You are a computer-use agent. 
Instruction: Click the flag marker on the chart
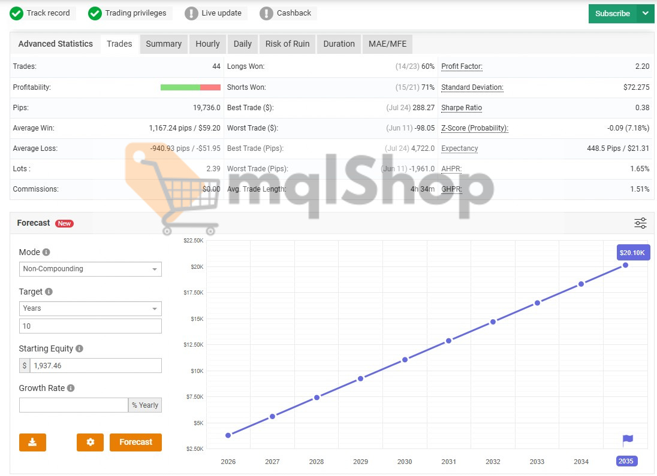pos(628,441)
